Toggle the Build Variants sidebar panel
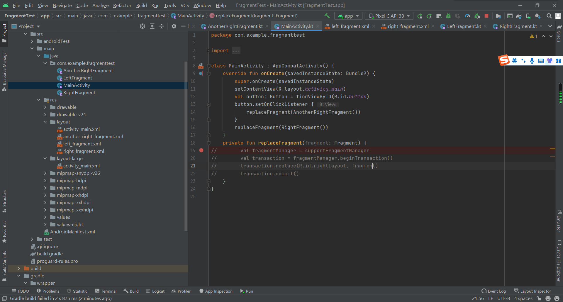Screen dimensions: 563x302 pos(4,265)
